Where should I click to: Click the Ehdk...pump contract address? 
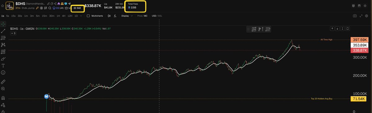click(28, 8)
